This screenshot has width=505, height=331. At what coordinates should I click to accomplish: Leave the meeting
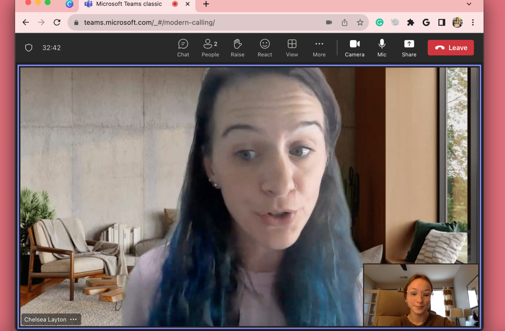tap(451, 48)
